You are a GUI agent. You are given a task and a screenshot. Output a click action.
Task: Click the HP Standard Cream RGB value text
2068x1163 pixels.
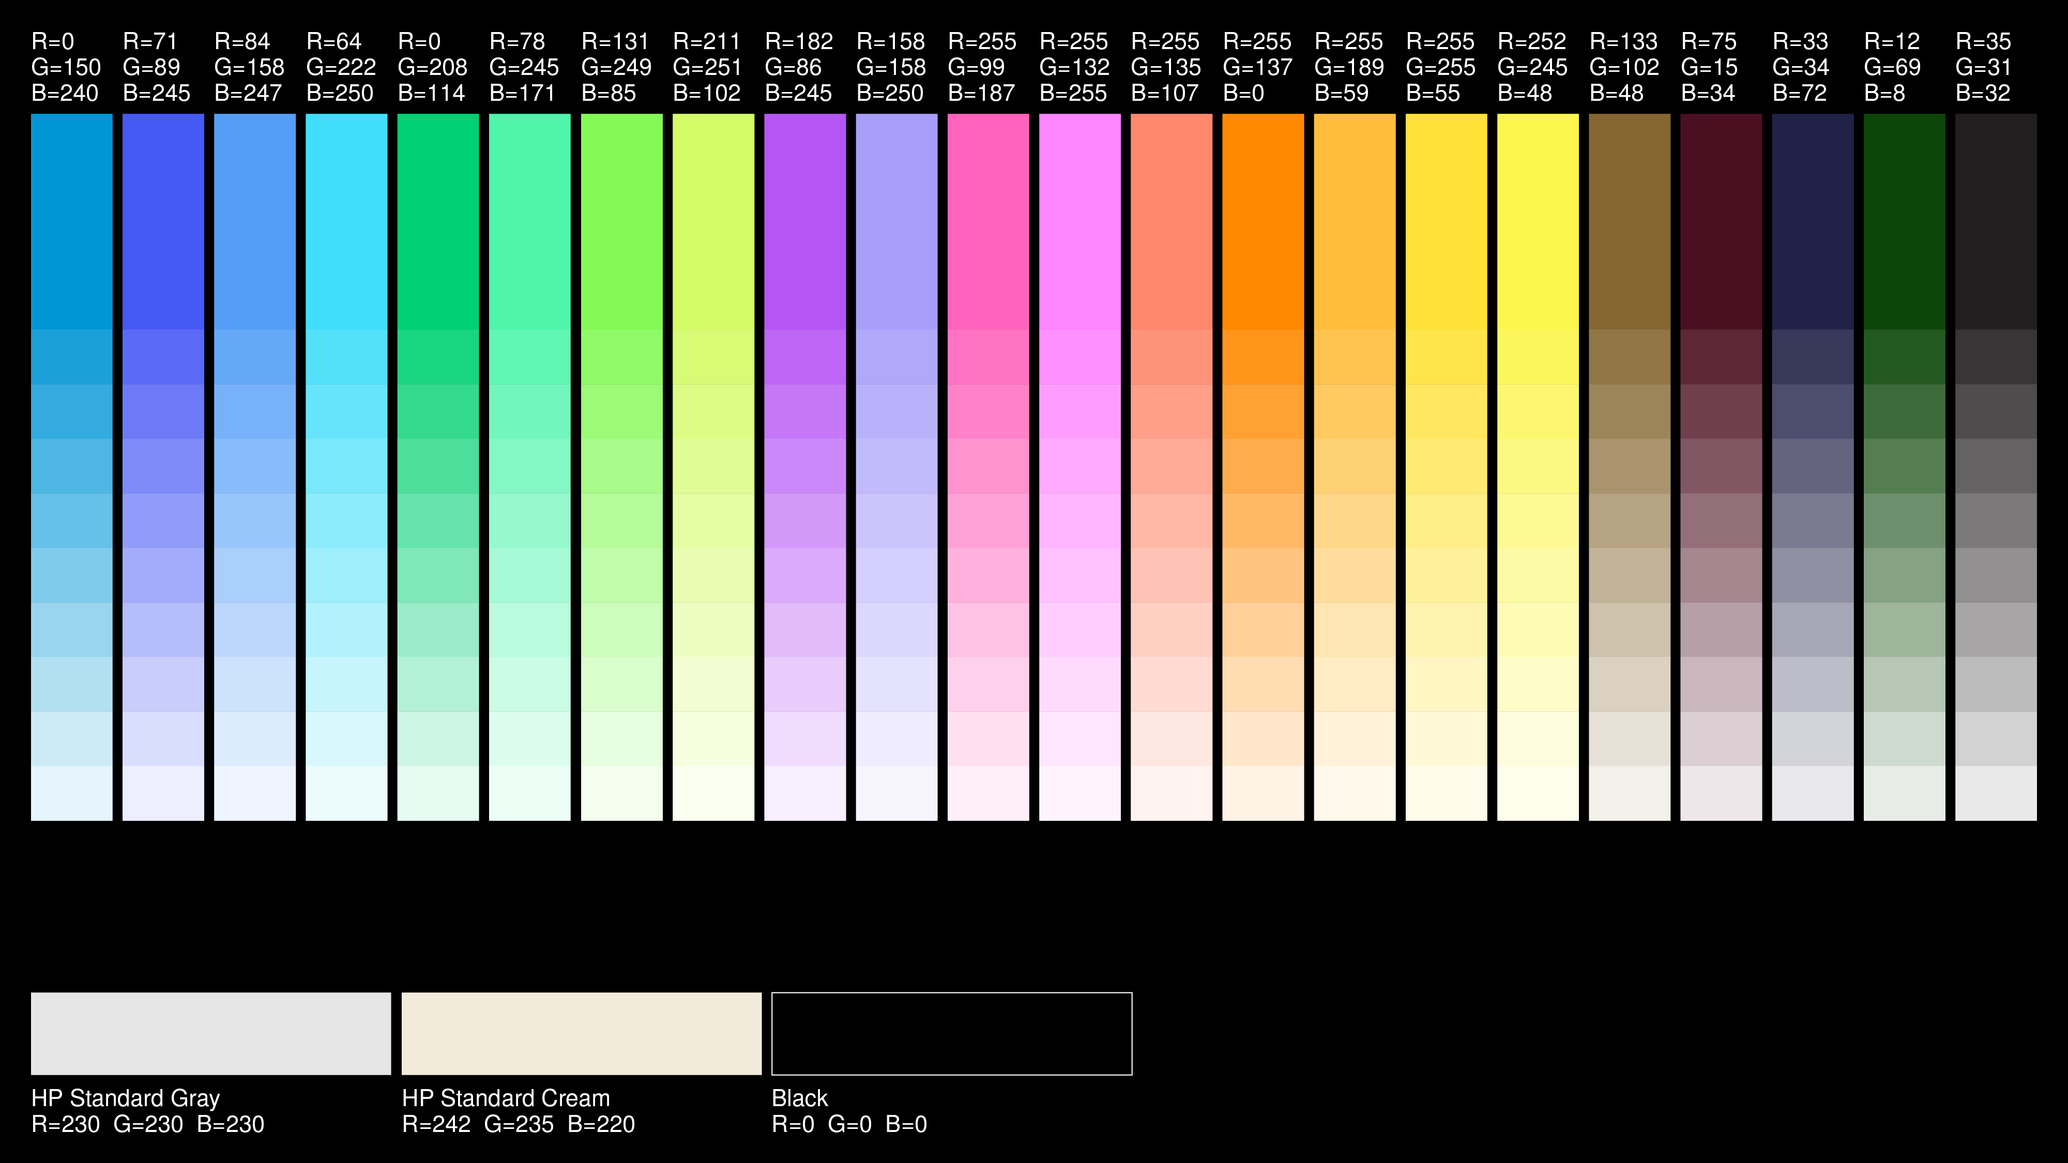tap(518, 1124)
